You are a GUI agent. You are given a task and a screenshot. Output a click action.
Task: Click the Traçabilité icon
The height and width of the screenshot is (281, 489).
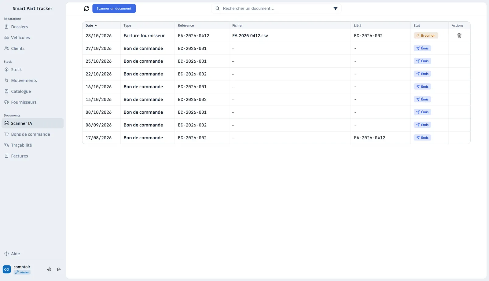point(6,145)
